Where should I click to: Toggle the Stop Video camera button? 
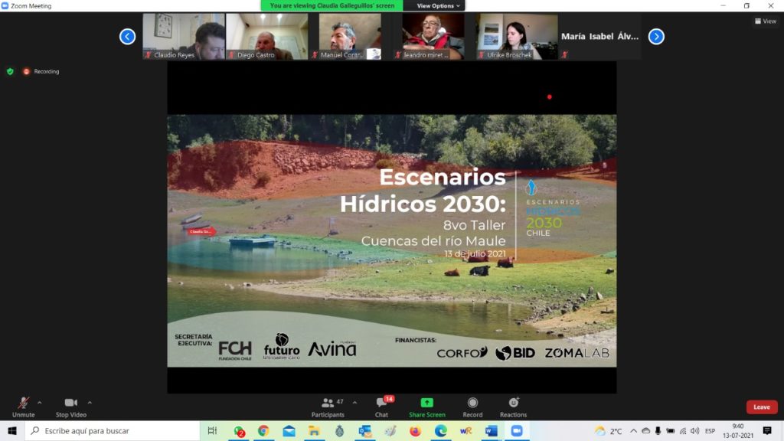pyautogui.click(x=70, y=403)
